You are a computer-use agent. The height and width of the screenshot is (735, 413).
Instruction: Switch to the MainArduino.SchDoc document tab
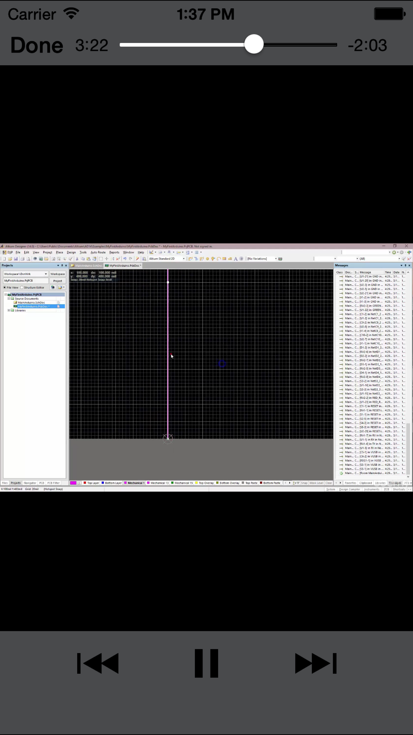point(87,265)
